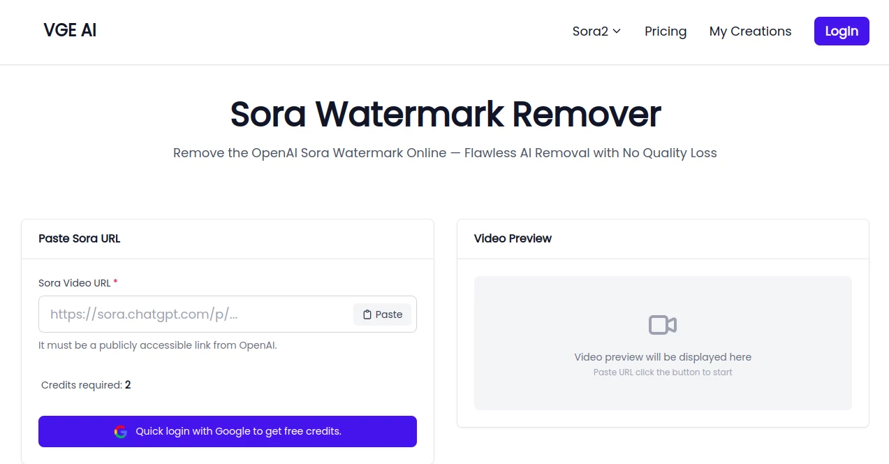Click the Credits required text
Viewport: 889px width, 464px height.
coord(85,384)
